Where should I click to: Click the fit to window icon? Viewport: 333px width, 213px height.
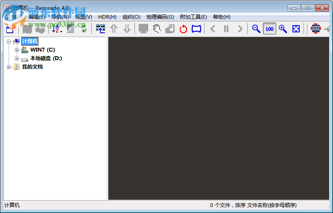click(x=296, y=29)
